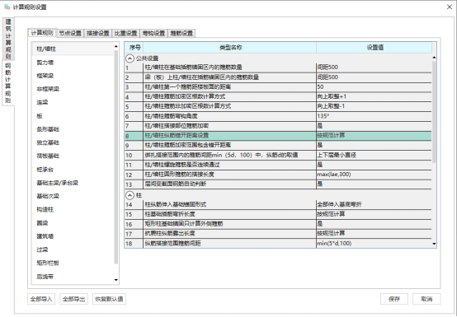Open the 建筑计算规则 vertical side tab
Image resolution: width=457 pixels, height=317 pixels.
tap(8, 39)
